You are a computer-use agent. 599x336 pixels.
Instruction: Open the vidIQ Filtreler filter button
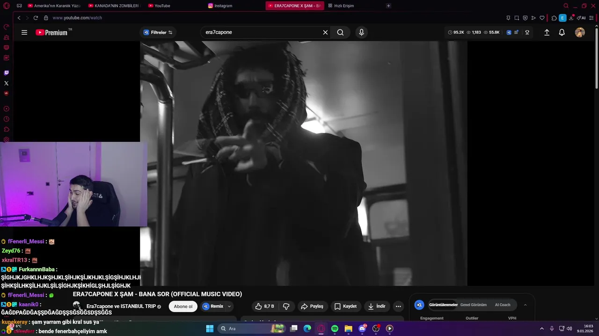[x=158, y=32]
